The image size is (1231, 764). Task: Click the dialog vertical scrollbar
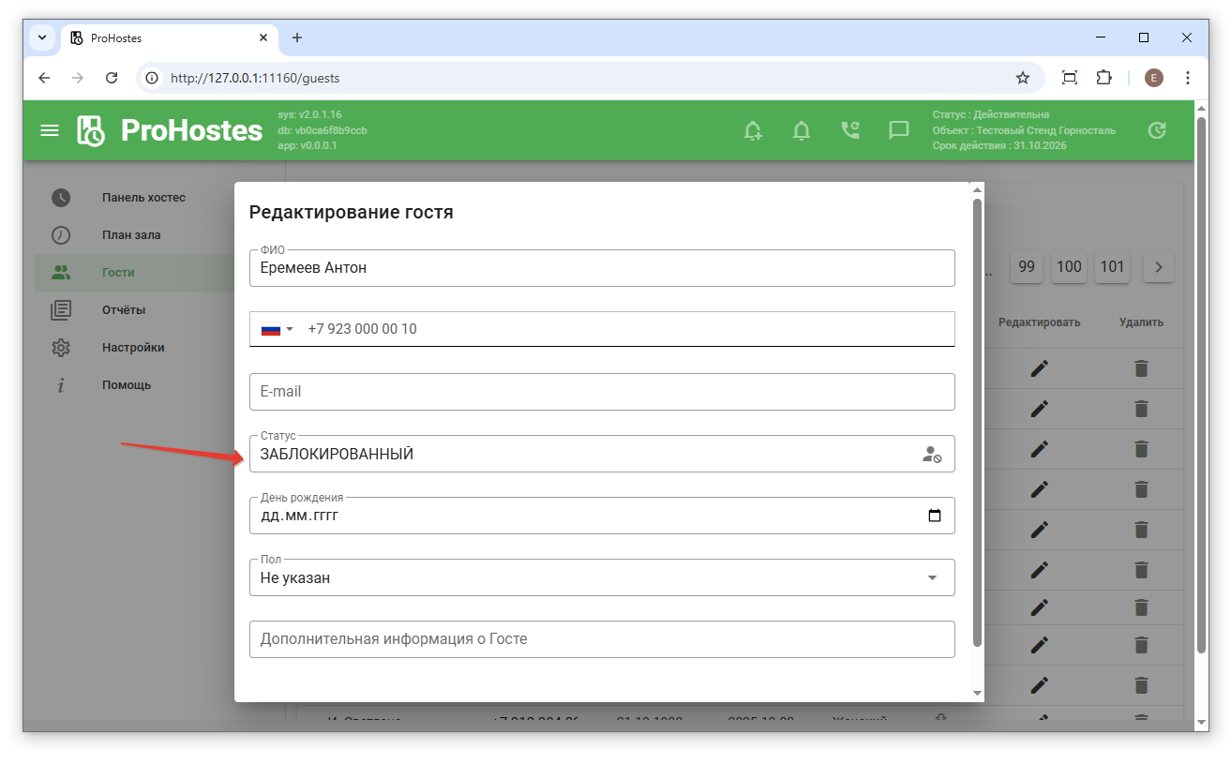point(977,422)
